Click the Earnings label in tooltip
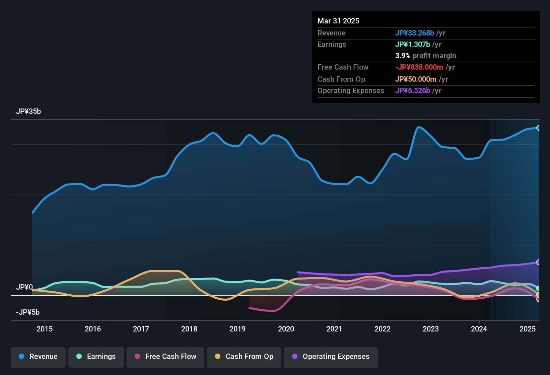This screenshot has width=550, height=375. coord(332,45)
